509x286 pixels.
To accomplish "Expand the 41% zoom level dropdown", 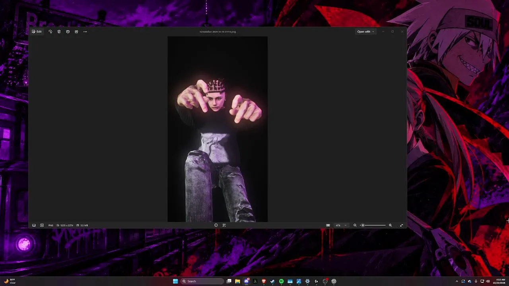I will (341, 225).
